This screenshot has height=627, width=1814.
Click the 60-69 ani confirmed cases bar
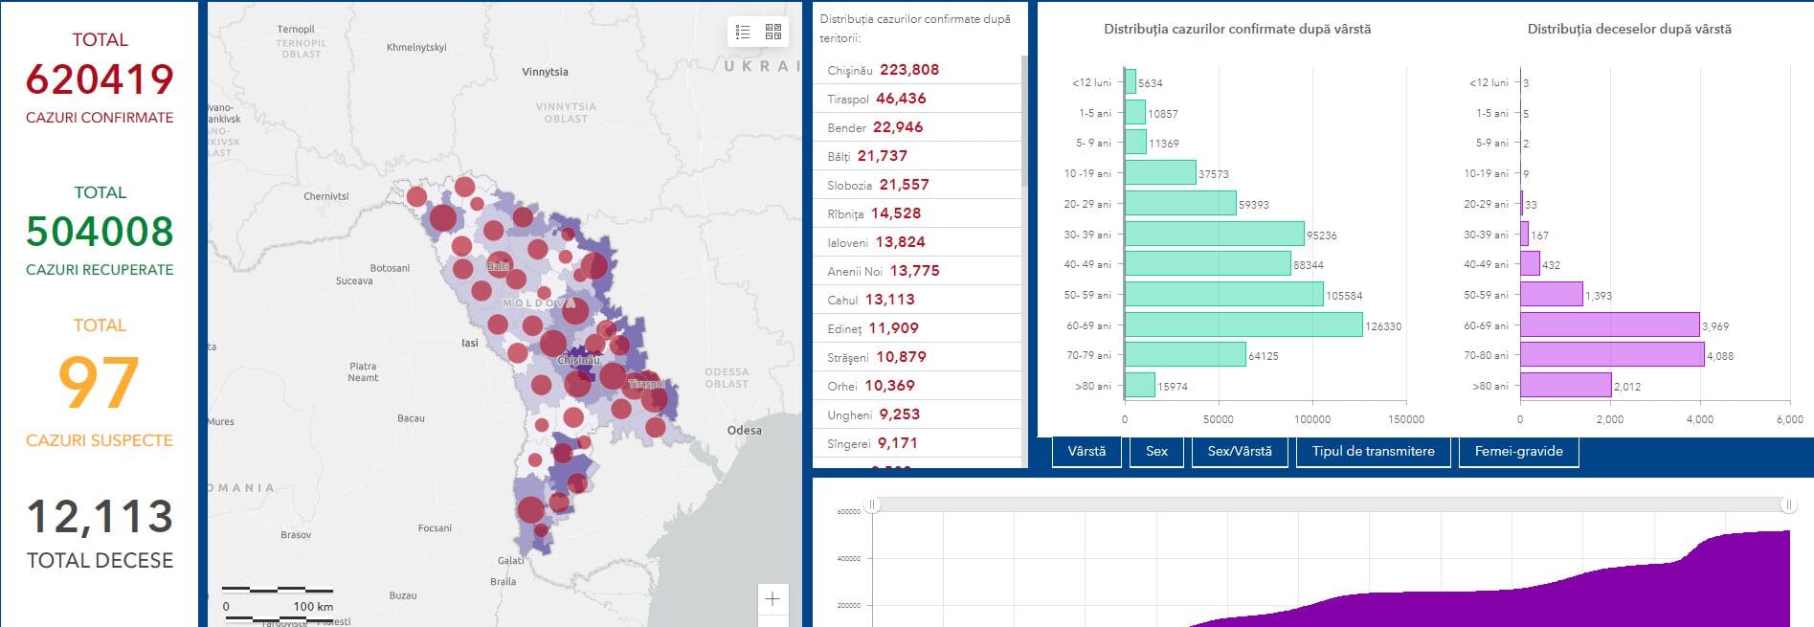[x=1243, y=325]
